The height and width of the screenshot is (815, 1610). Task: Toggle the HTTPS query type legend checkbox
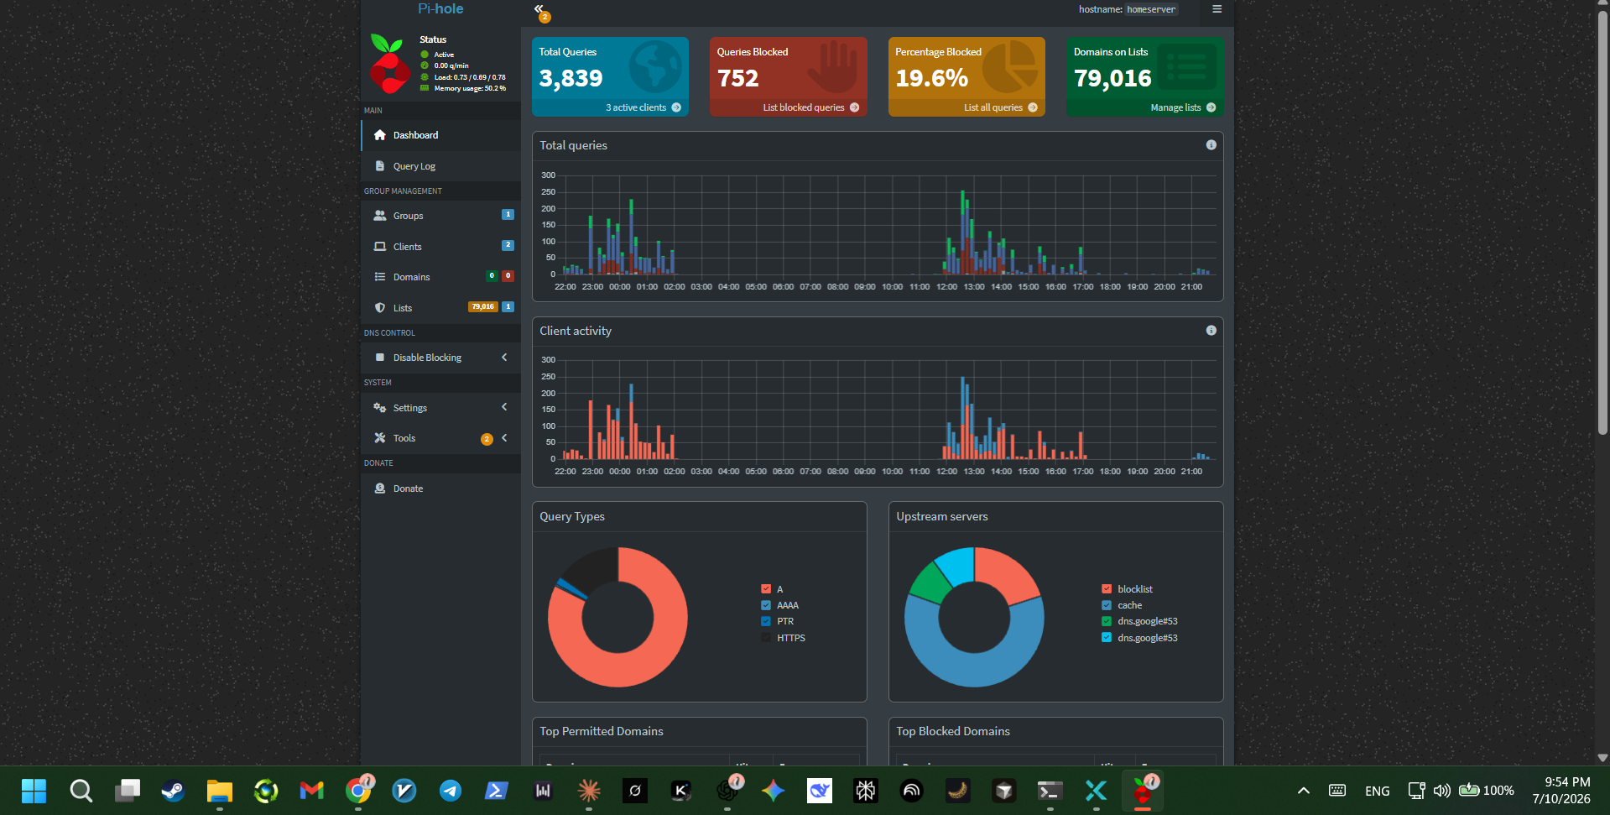tap(766, 638)
